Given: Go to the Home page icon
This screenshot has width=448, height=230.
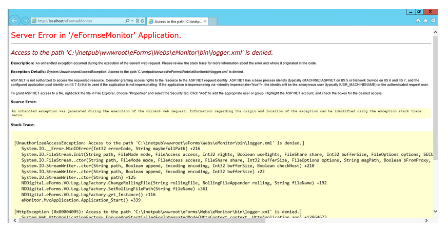Looking at the screenshot, I should click(418, 20).
